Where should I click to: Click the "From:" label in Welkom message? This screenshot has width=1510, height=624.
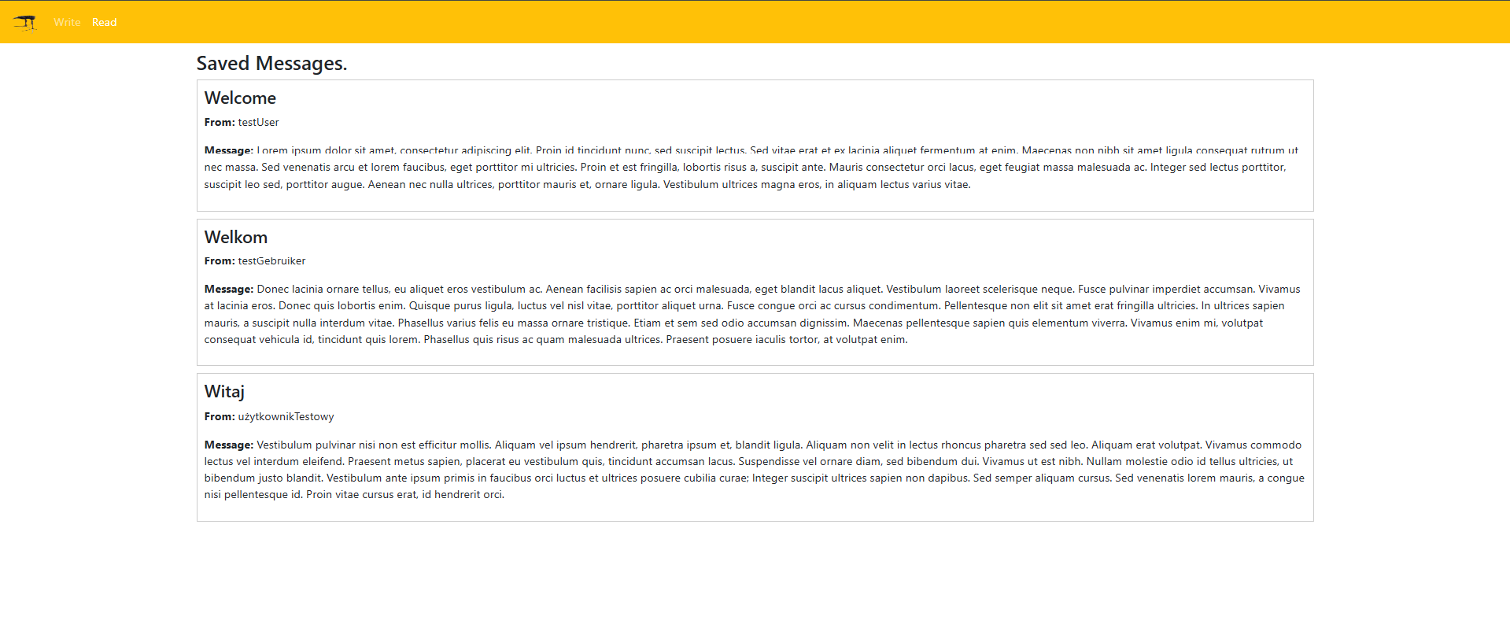[220, 260]
